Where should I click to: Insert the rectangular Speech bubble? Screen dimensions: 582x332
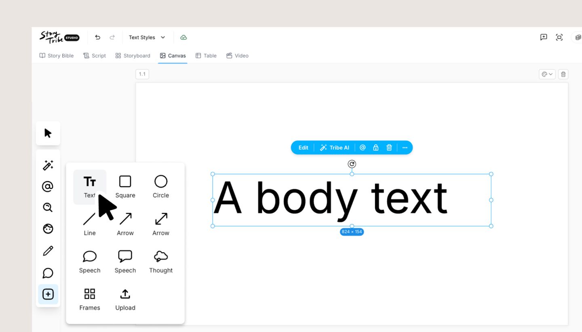(x=125, y=262)
